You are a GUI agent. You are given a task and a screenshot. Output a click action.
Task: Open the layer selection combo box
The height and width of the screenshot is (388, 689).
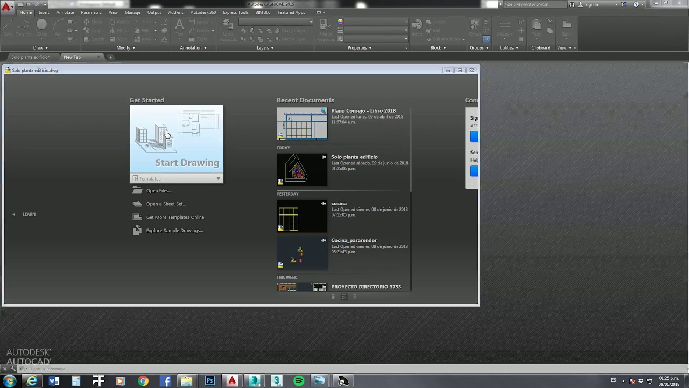click(276, 22)
